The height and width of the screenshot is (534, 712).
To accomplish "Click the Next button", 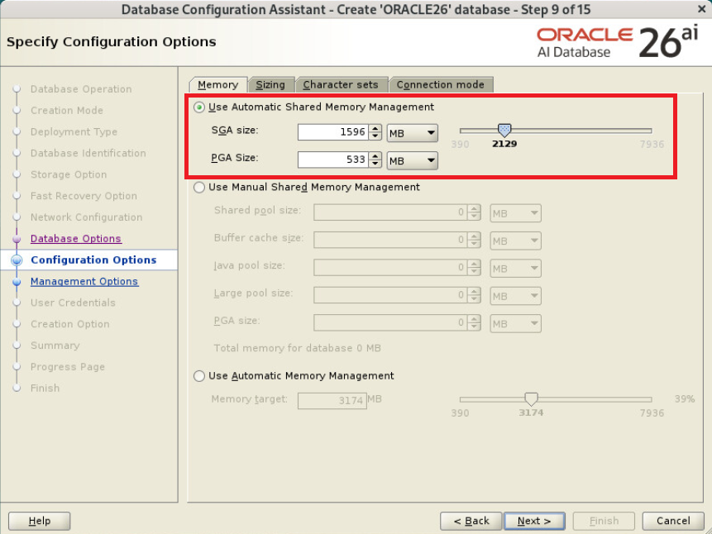I will [534, 521].
